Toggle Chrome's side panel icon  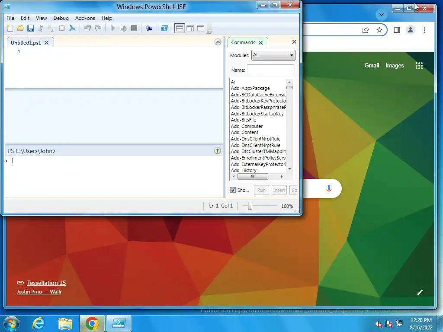point(396,30)
